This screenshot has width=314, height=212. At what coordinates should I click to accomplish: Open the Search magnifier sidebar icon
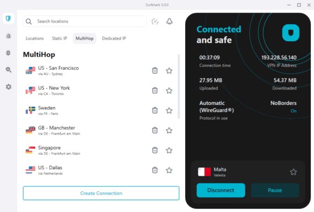8,70
